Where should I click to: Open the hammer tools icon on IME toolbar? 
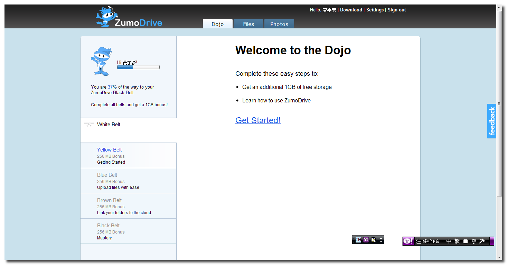482,241
